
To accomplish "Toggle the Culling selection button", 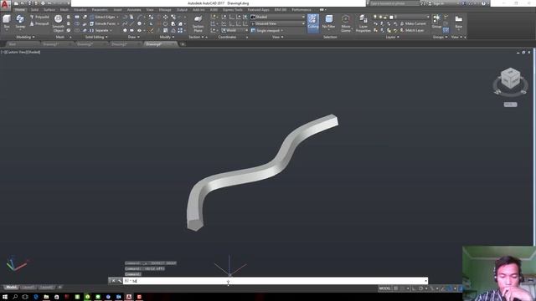I will point(312,23).
